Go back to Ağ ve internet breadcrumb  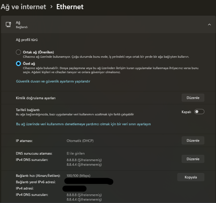tap(23, 7)
